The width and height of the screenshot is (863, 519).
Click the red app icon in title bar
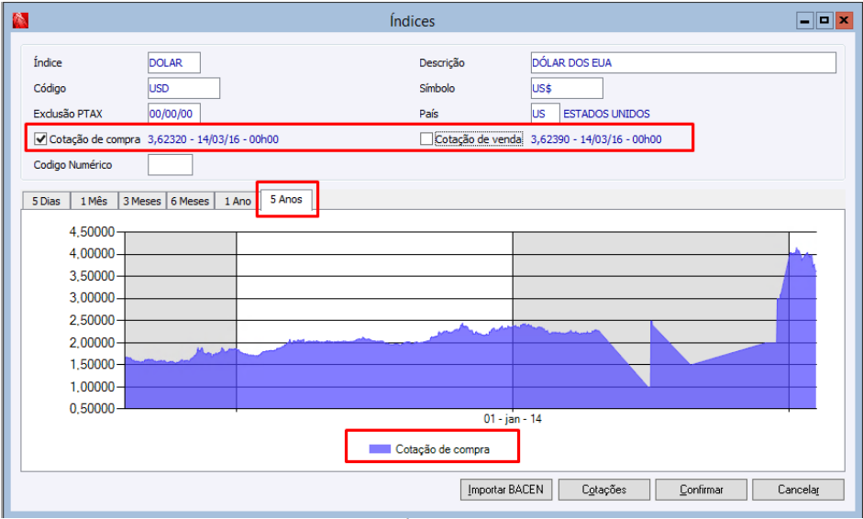[20, 21]
